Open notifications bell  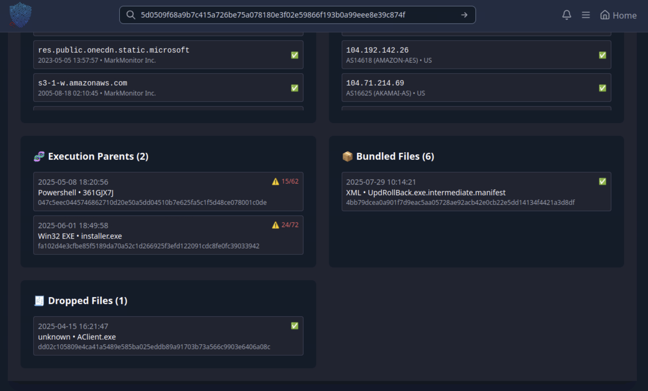(566, 15)
